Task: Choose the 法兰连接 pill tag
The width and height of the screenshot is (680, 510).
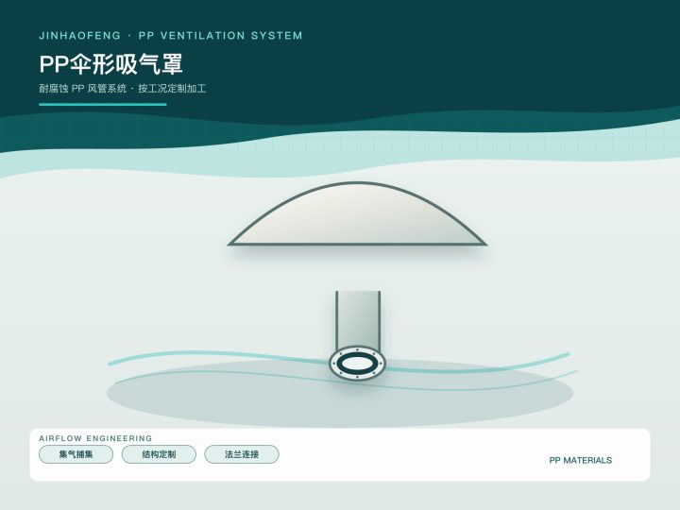Action: pos(242,454)
